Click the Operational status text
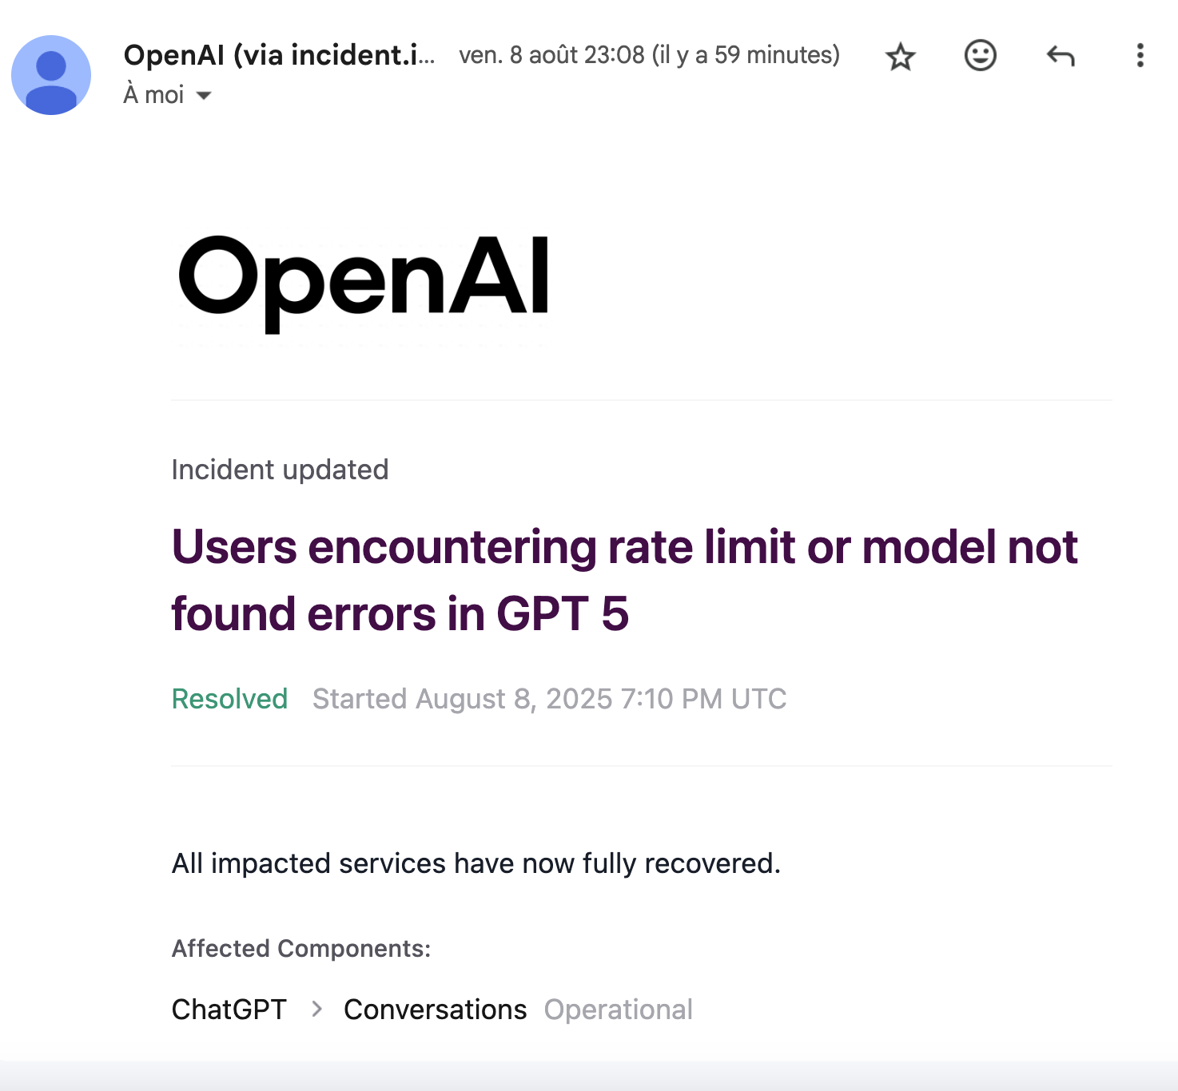The height and width of the screenshot is (1091, 1178). tap(618, 1010)
